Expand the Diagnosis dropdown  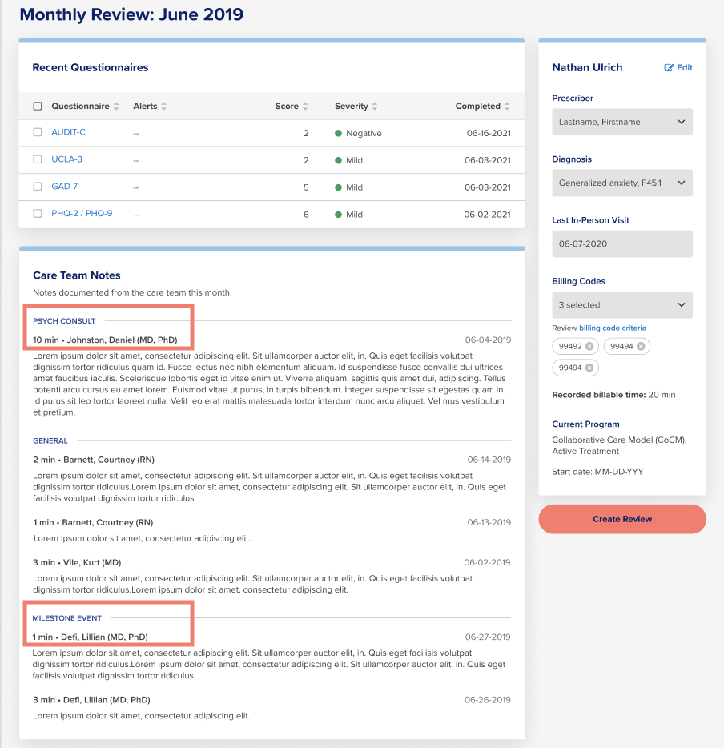(622, 183)
